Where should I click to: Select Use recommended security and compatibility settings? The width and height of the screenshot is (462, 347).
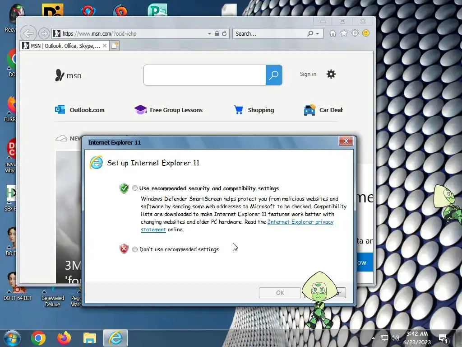[x=135, y=188]
